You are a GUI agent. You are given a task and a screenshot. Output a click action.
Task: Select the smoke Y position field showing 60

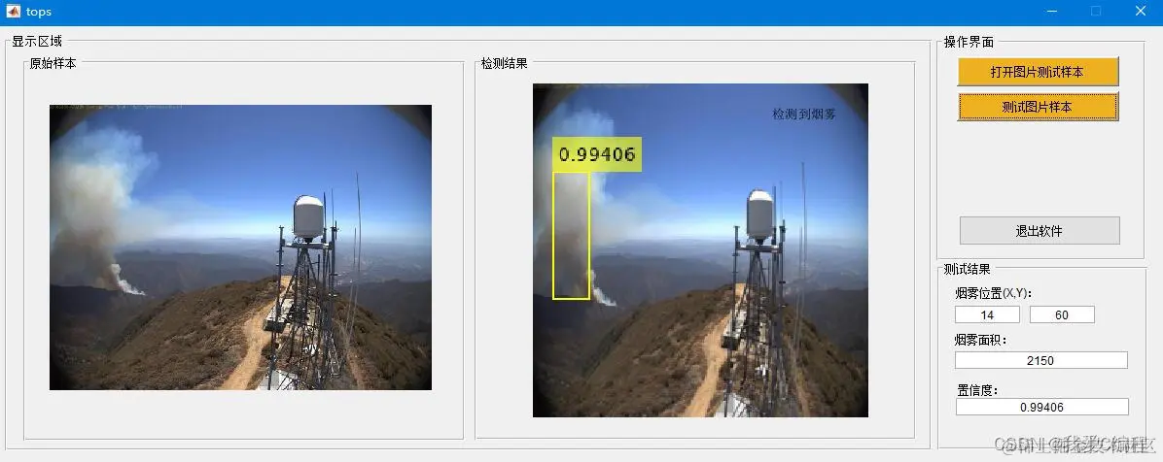pyautogui.click(x=1062, y=314)
